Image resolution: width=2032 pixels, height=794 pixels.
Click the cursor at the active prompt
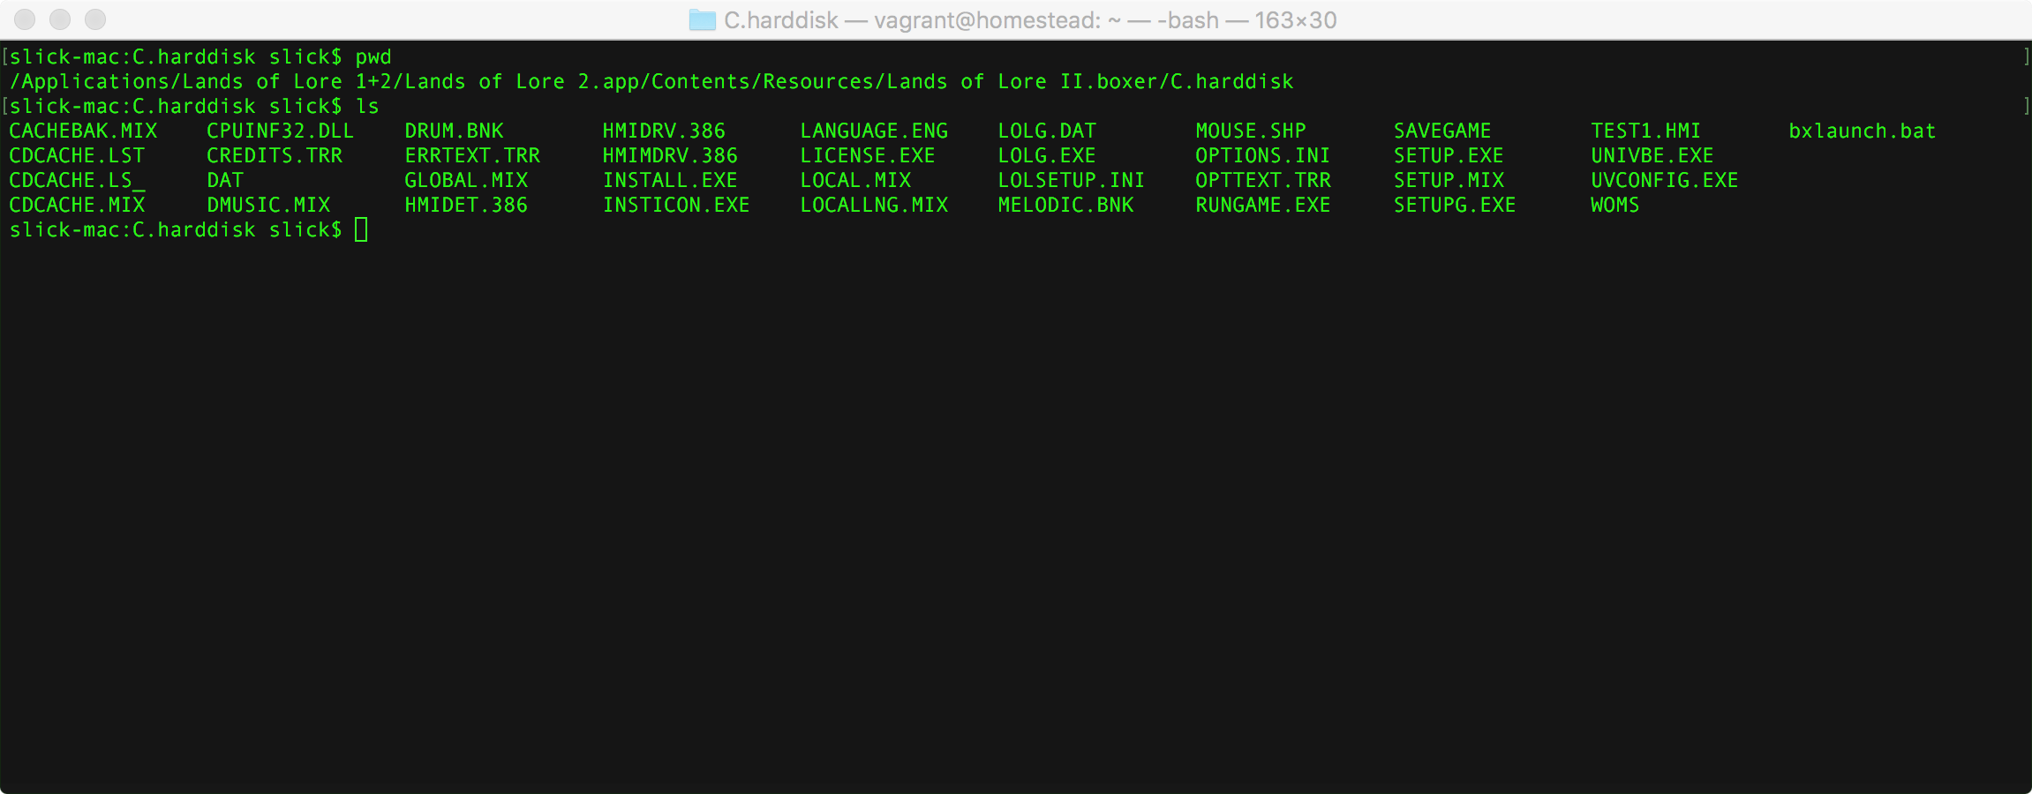click(x=361, y=230)
